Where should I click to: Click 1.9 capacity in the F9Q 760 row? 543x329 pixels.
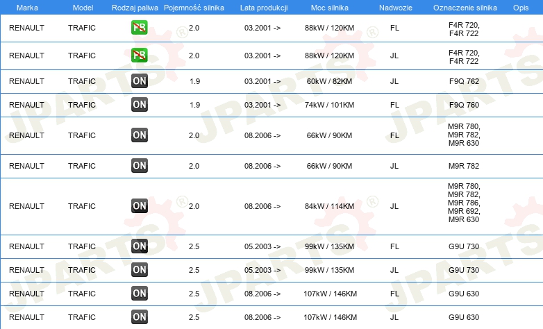coord(194,105)
